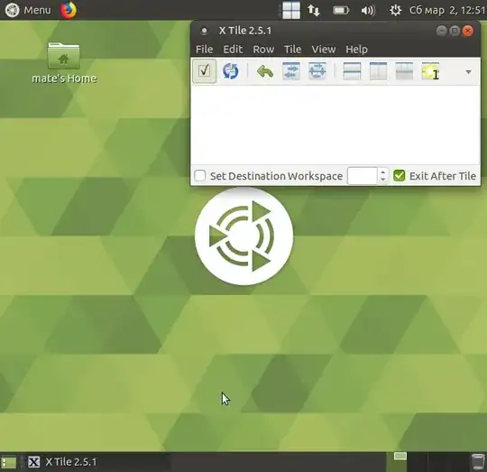The width and height of the screenshot is (487, 472).
Task: Open the volume control indicator
Action: coord(368,11)
